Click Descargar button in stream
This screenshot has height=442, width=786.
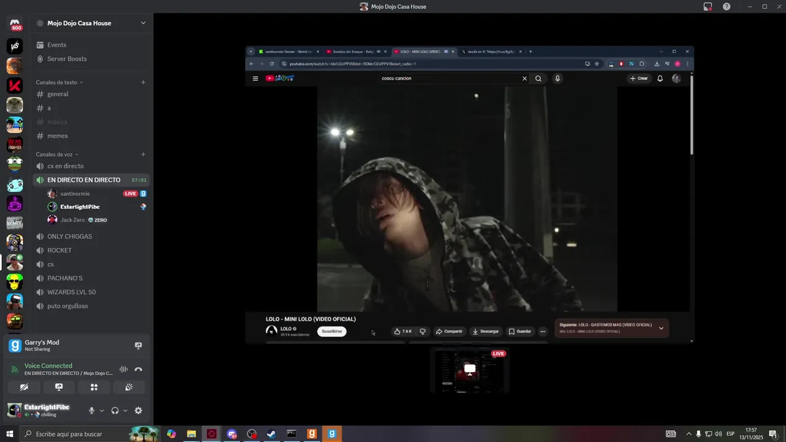pyautogui.click(x=486, y=331)
